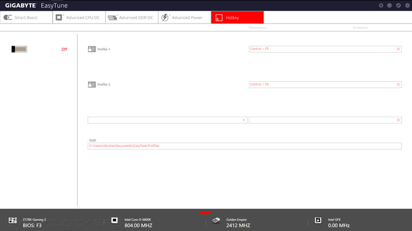Click the 'Применить' apply button

(x=257, y=27)
